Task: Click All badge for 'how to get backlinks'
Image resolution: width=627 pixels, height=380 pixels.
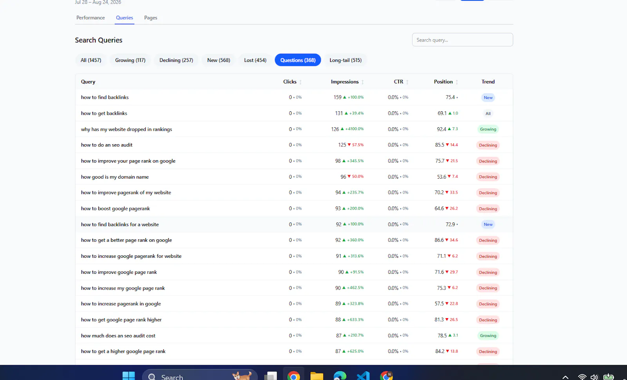Action: (488, 114)
